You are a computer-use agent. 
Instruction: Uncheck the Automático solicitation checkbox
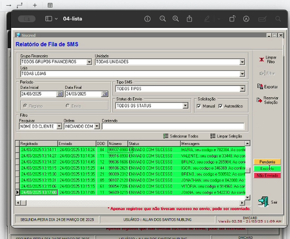220,106
